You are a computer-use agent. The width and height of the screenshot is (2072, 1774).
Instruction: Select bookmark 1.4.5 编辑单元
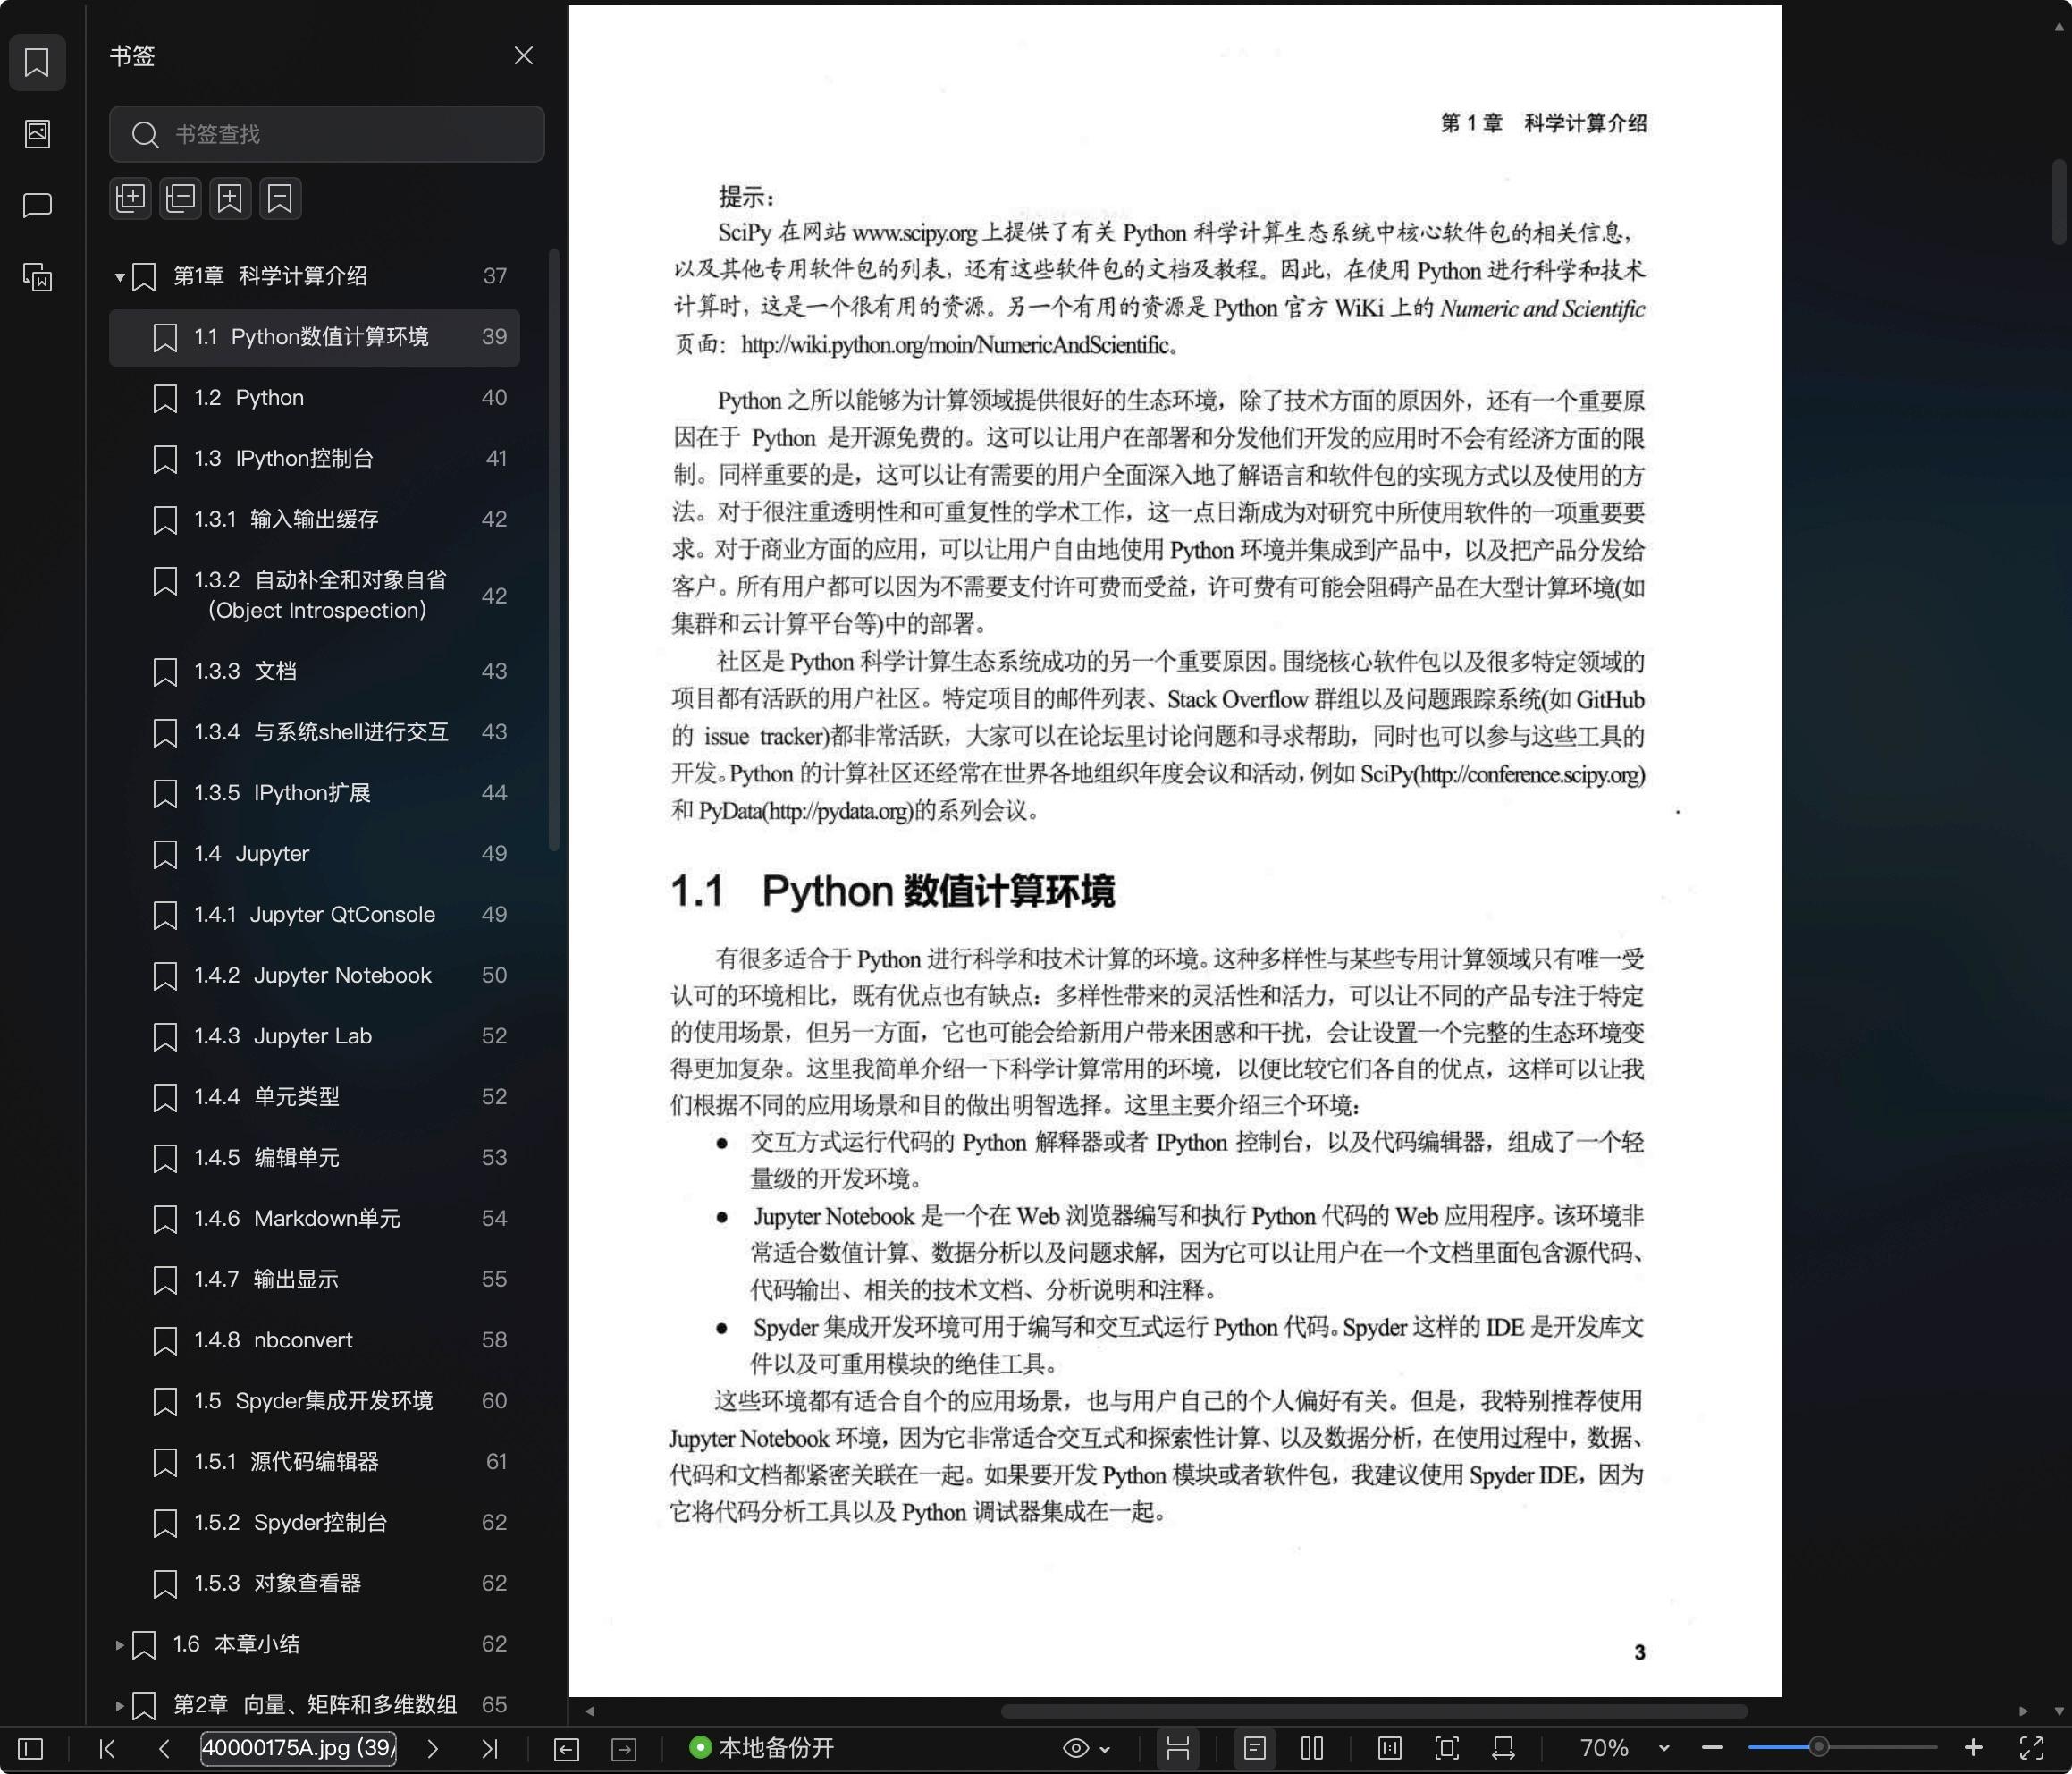pyautogui.click(x=315, y=1158)
